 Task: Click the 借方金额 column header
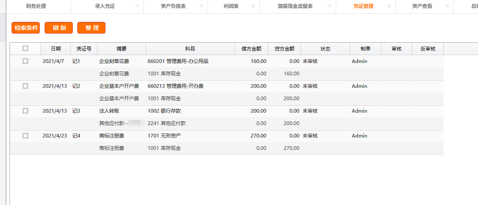pos(251,49)
